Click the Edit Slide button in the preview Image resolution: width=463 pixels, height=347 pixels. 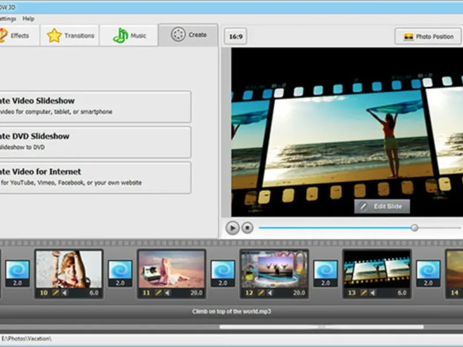point(382,206)
